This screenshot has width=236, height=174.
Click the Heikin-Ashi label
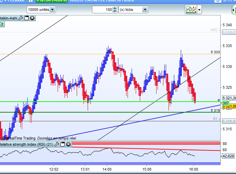pos(9,18)
